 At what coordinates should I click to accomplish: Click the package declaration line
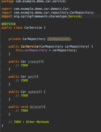tap(34, 1)
